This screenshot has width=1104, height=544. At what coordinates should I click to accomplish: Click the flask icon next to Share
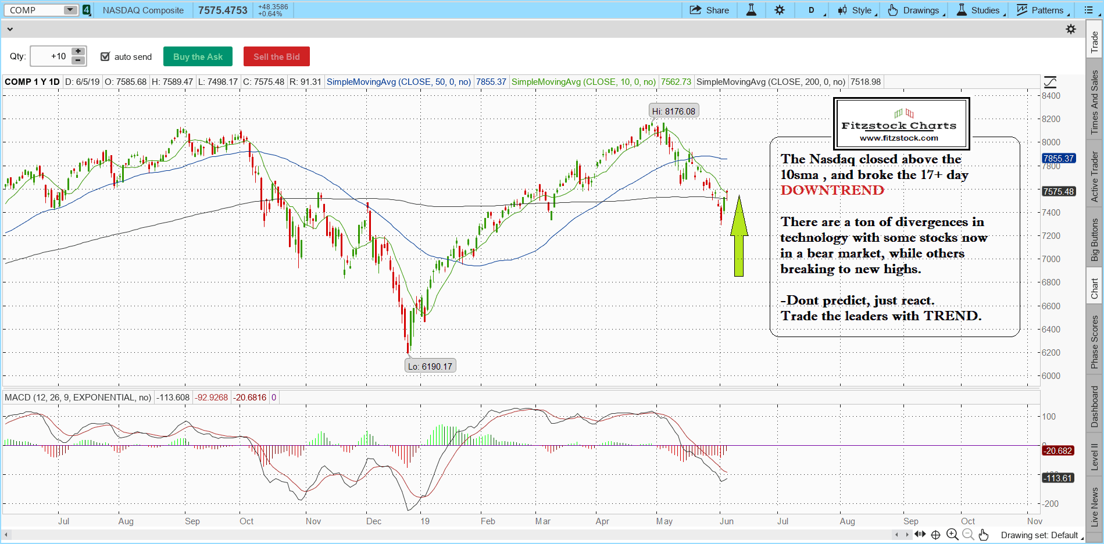pos(751,10)
